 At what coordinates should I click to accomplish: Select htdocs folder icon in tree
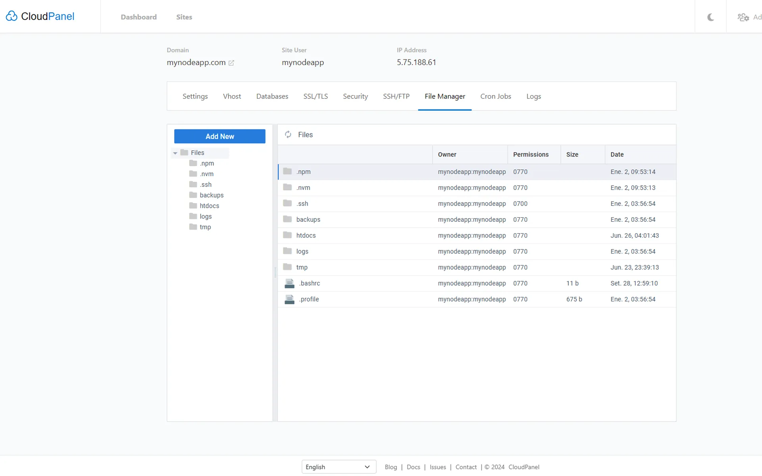(x=193, y=205)
